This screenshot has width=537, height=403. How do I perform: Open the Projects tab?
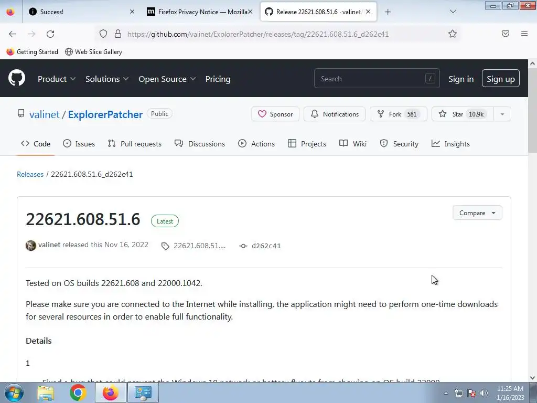307,144
